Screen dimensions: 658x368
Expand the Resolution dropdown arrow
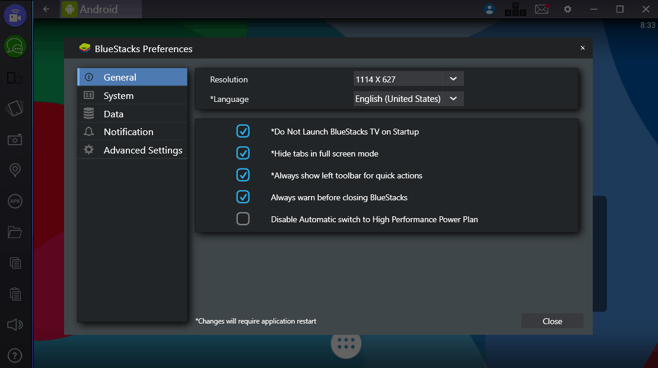(453, 79)
